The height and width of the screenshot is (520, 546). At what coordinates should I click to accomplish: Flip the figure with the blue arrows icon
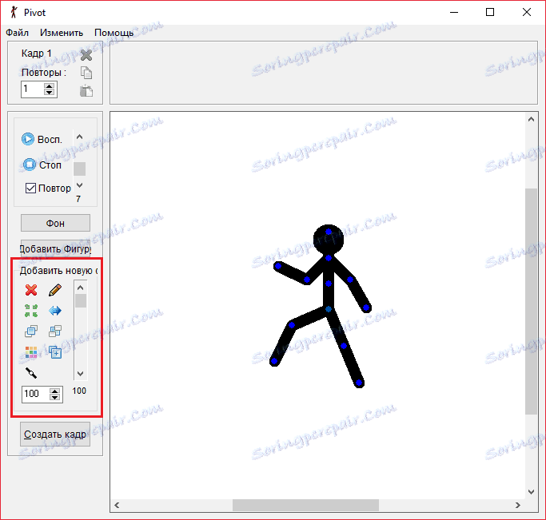point(55,311)
